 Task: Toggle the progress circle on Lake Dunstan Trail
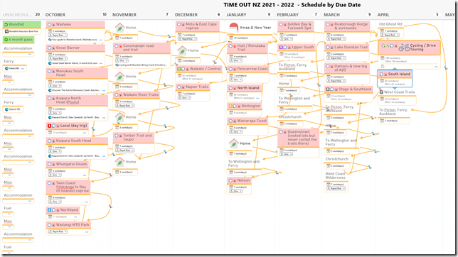tap(328, 48)
